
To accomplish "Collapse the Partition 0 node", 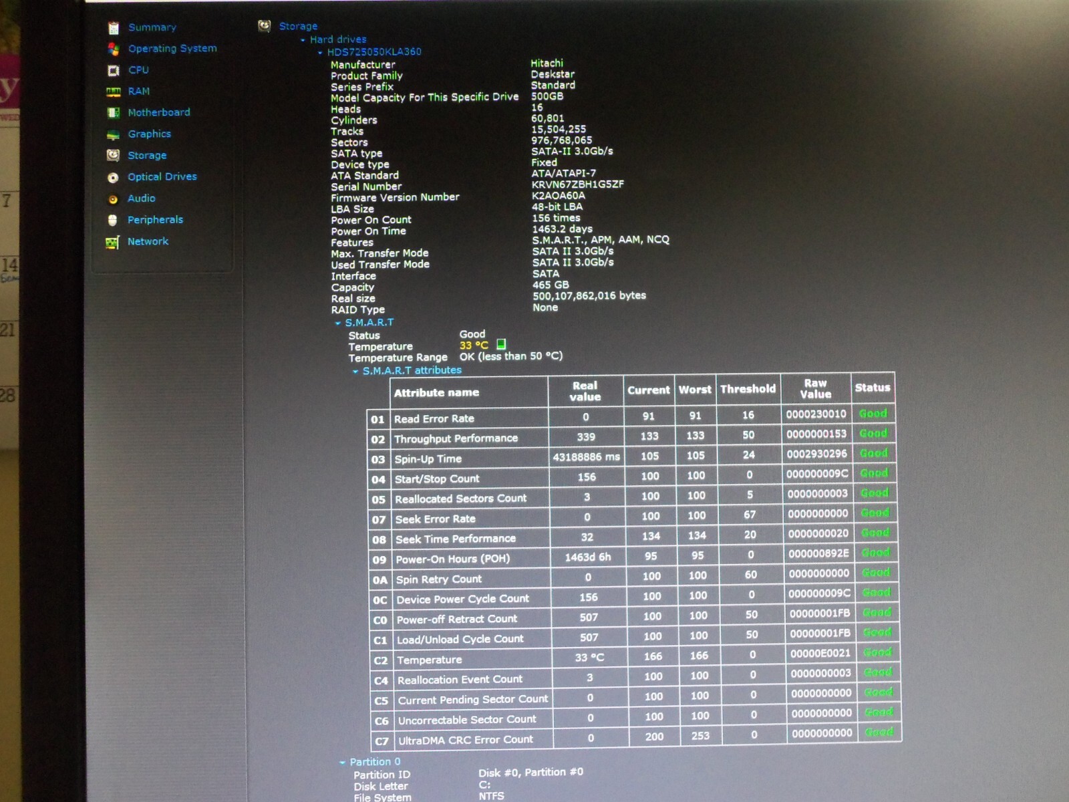I will pyautogui.click(x=343, y=763).
